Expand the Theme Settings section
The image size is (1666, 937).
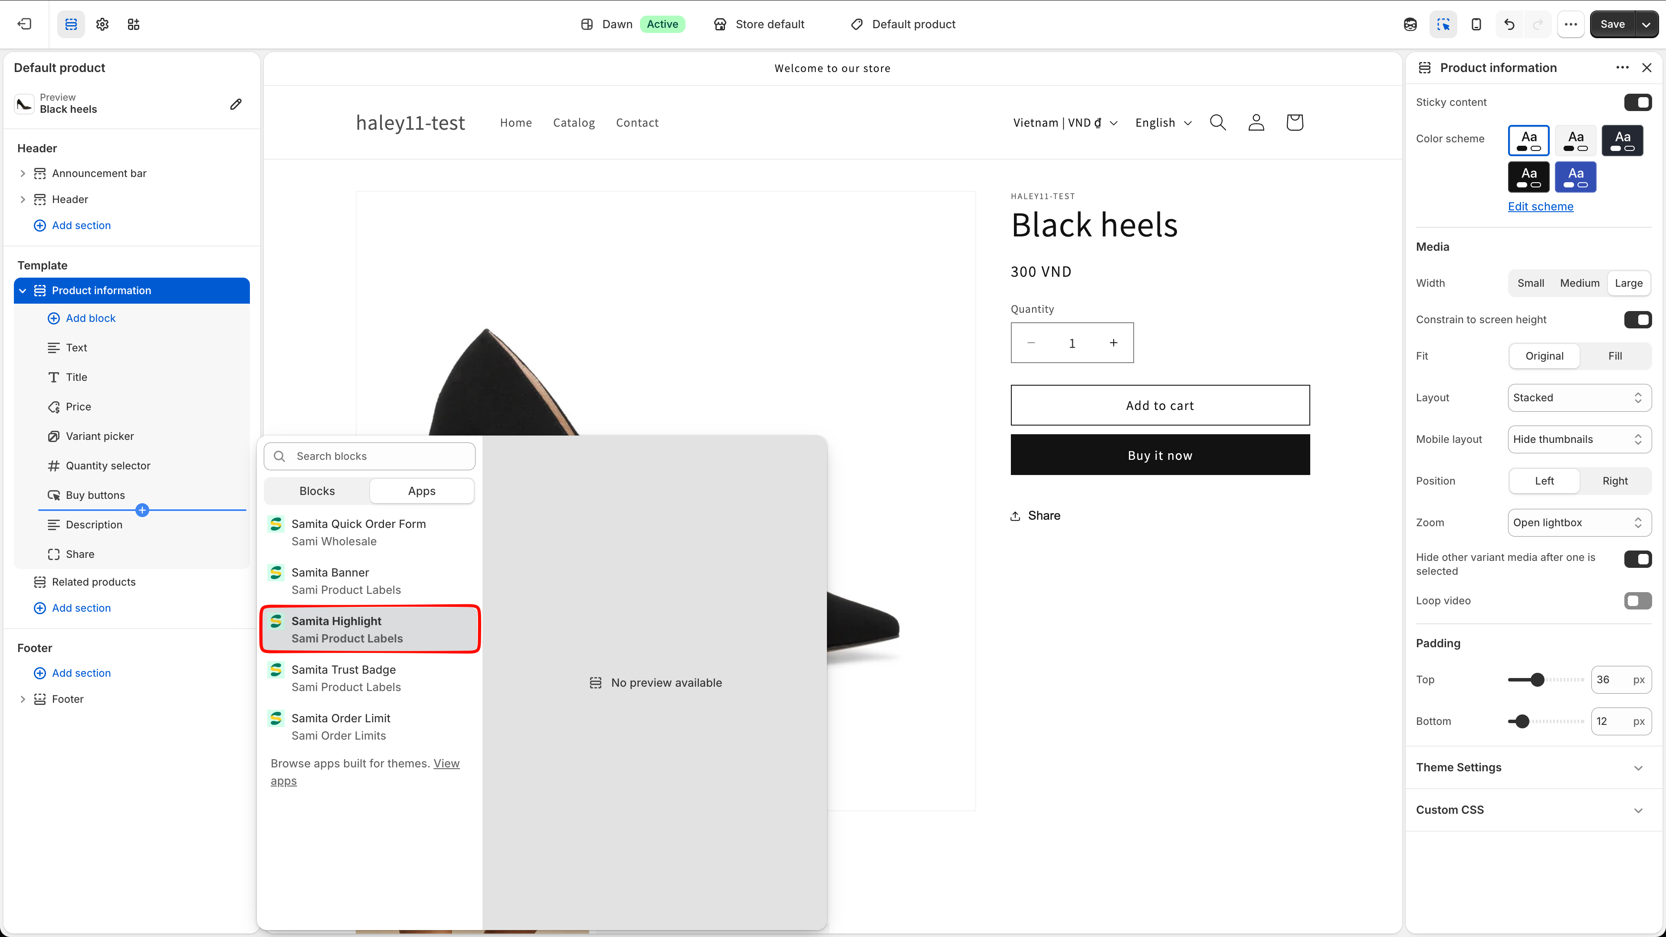[1533, 767]
